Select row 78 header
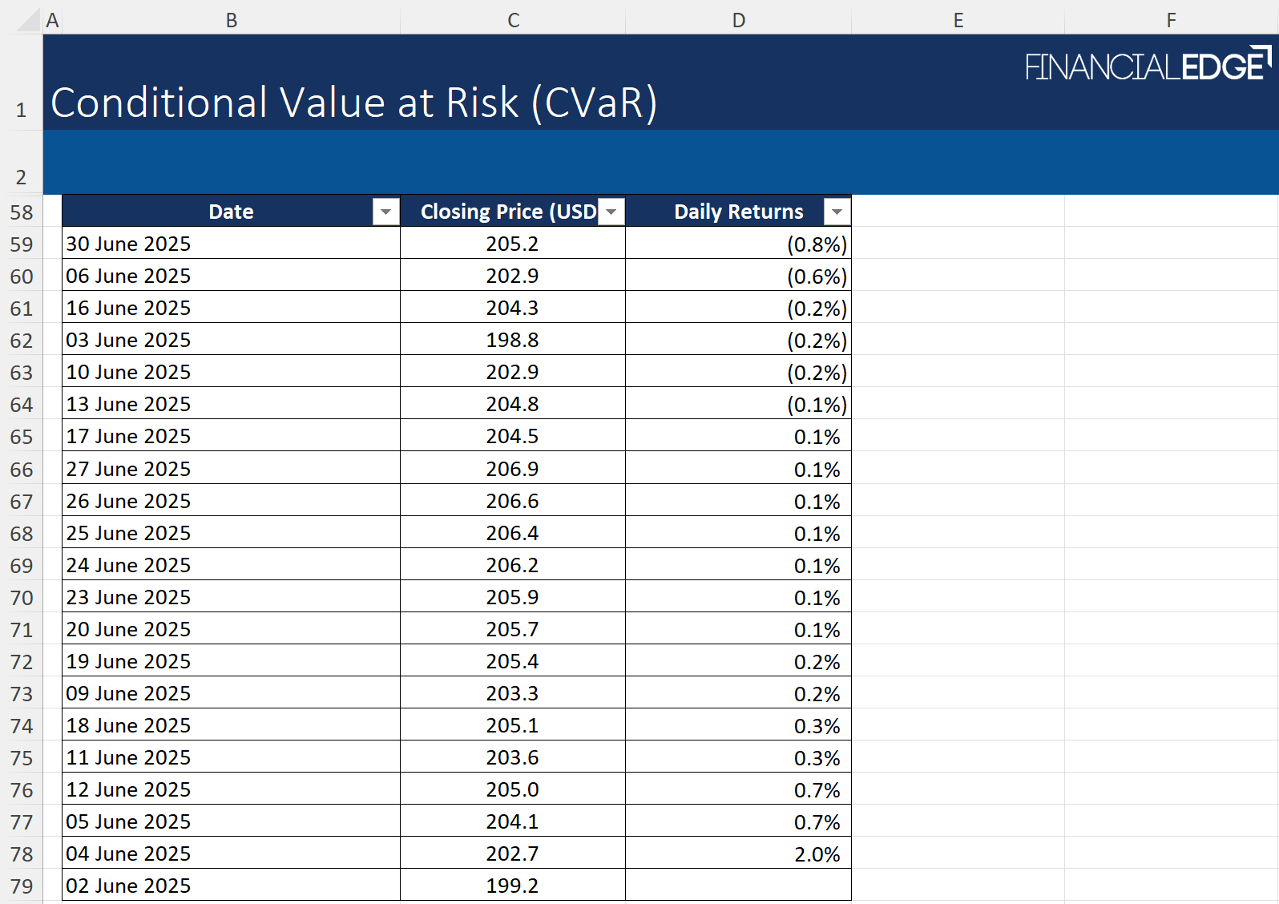 click(x=22, y=854)
